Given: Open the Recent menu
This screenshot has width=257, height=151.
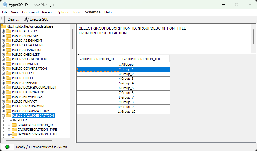Looking at the screenshot, I should (x=47, y=12).
